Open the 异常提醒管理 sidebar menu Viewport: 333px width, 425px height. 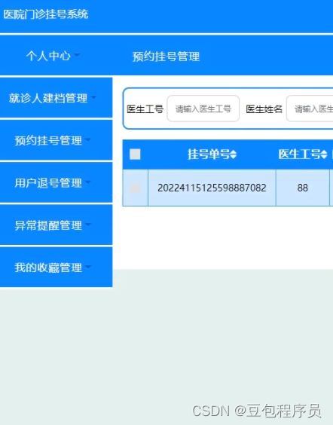click(56, 225)
